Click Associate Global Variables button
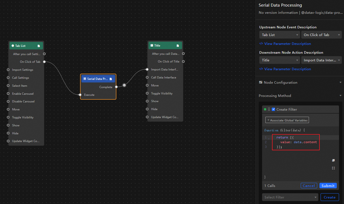Image resolution: width=344 pixels, height=204 pixels. tap(287, 120)
